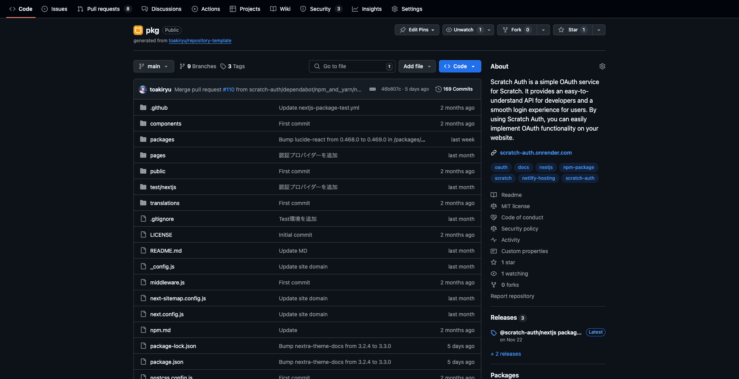Switch to the Insights tab
Viewport: 739px width, 379px height.
pyautogui.click(x=367, y=9)
